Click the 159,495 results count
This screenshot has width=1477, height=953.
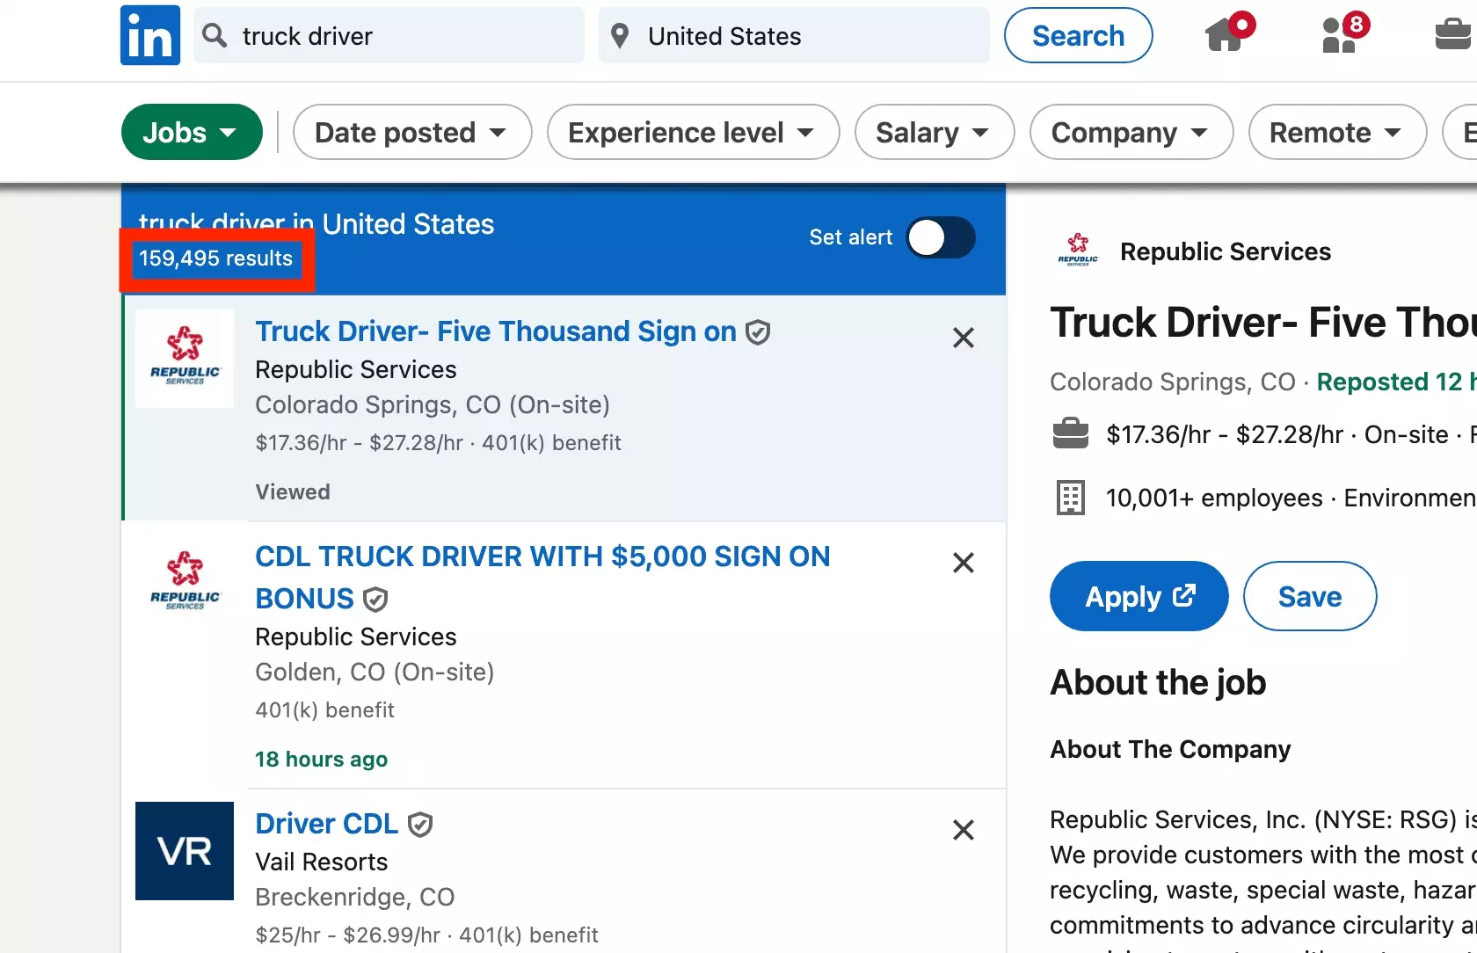(x=215, y=258)
